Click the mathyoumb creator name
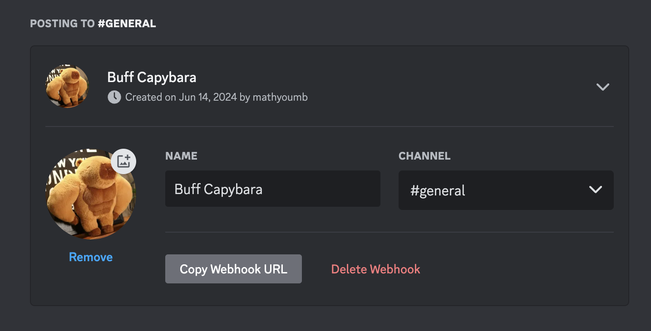 pyautogui.click(x=280, y=97)
